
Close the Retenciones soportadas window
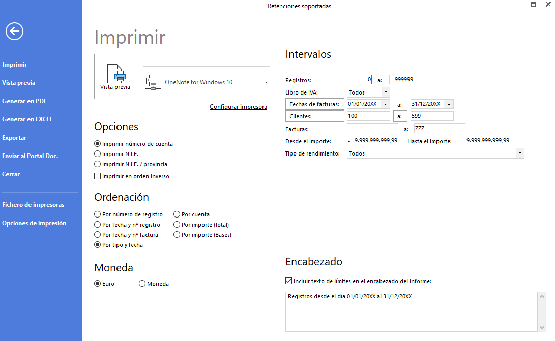click(548, 4)
